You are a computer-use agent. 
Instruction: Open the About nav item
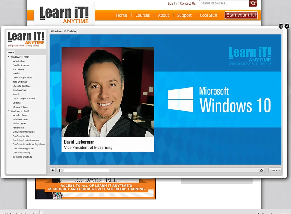pos(163,15)
